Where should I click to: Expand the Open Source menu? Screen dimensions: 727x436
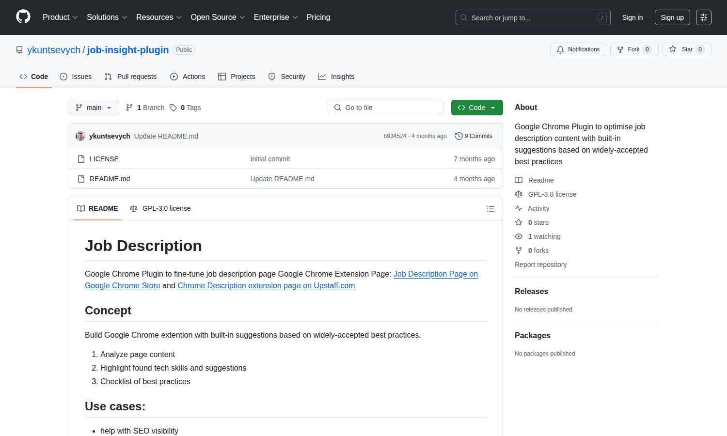click(x=218, y=17)
